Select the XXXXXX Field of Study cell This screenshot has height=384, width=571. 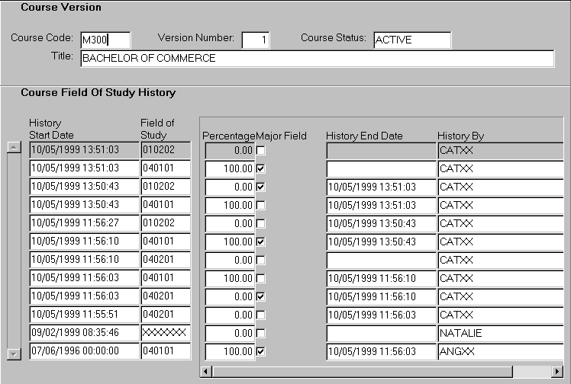coord(165,333)
